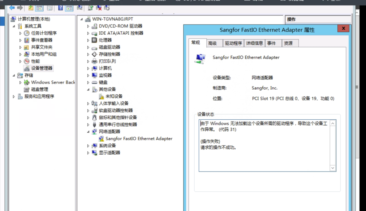366x211 pixels.
Task: Click the 键盘 keyboard icon
Action: 95,82
